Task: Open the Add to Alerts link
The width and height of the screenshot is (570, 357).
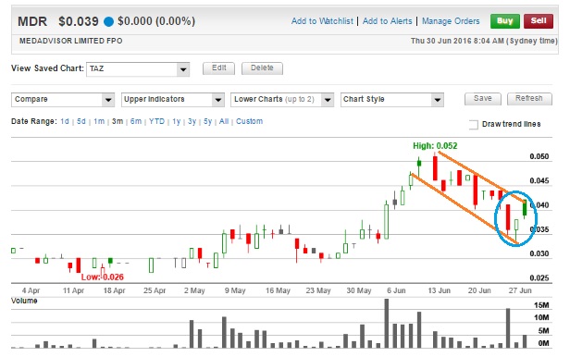Action: [x=387, y=21]
